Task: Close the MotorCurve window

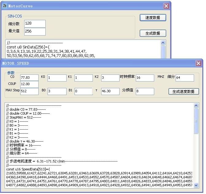Action: point(166,6)
